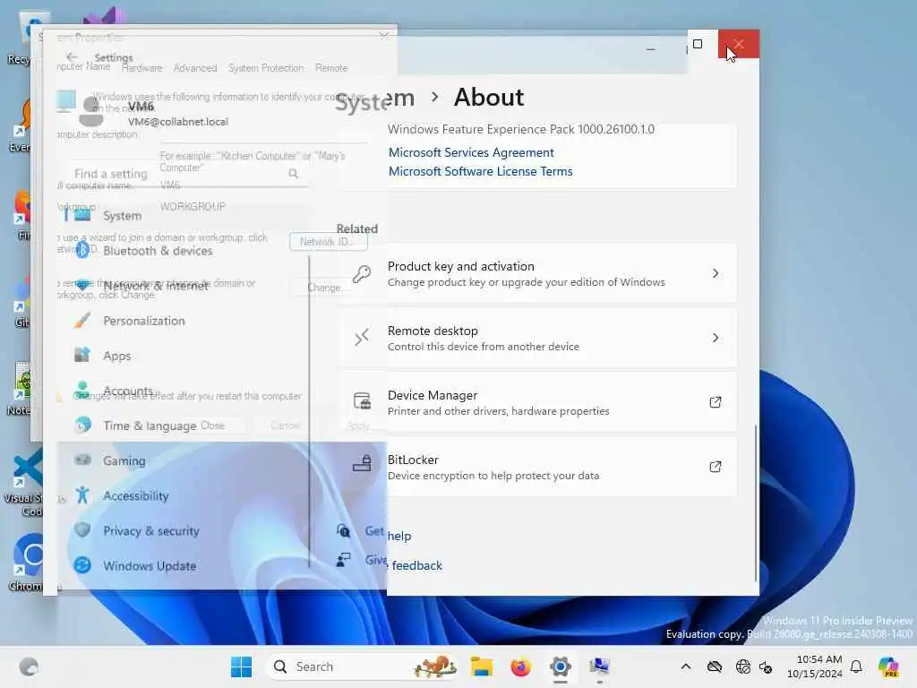This screenshot has width=917, height=688.
Task: Open File Explorer from the taskbar
Action: coord(481,666)
